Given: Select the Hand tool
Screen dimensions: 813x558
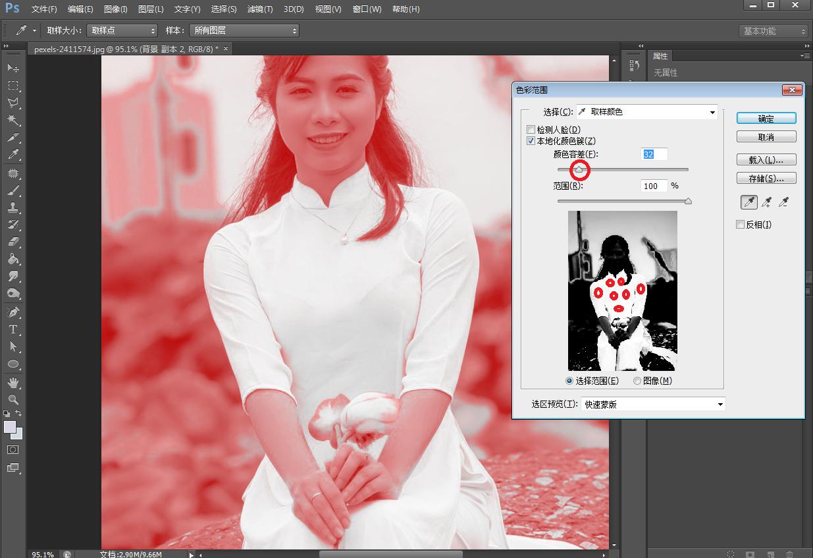Looking at the screenshot, I should click(x=13, y=382).
